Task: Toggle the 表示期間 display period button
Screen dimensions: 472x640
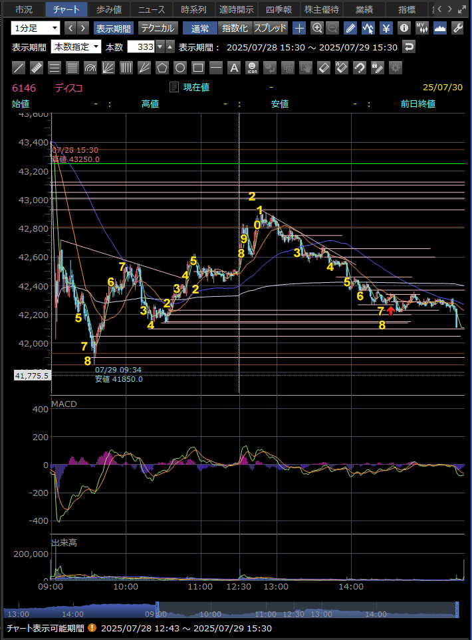Action: point(113,28)
